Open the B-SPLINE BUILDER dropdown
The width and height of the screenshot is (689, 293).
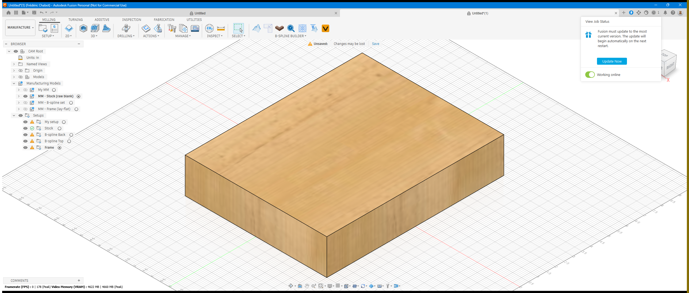pos(290,36)
